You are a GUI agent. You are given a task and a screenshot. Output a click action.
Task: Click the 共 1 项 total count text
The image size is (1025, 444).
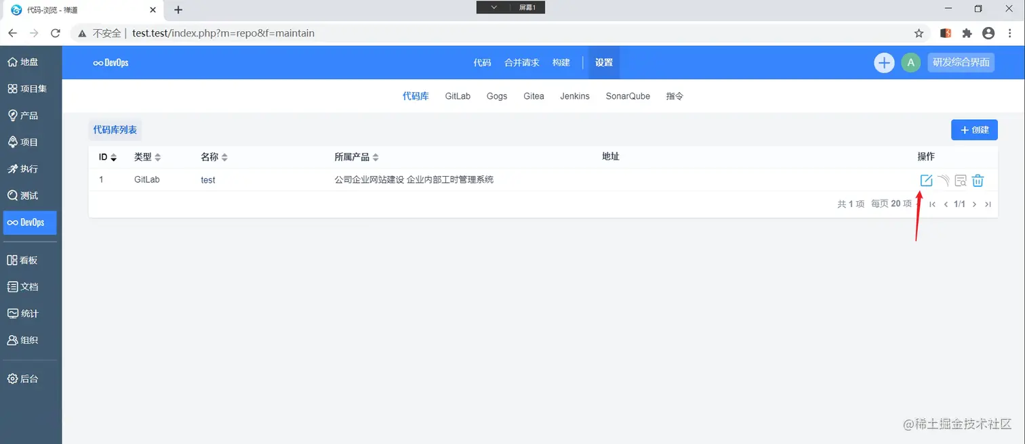click(851, 204)
